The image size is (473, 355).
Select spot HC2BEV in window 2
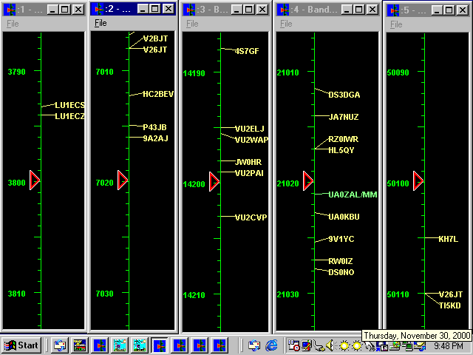click(158, 94)
